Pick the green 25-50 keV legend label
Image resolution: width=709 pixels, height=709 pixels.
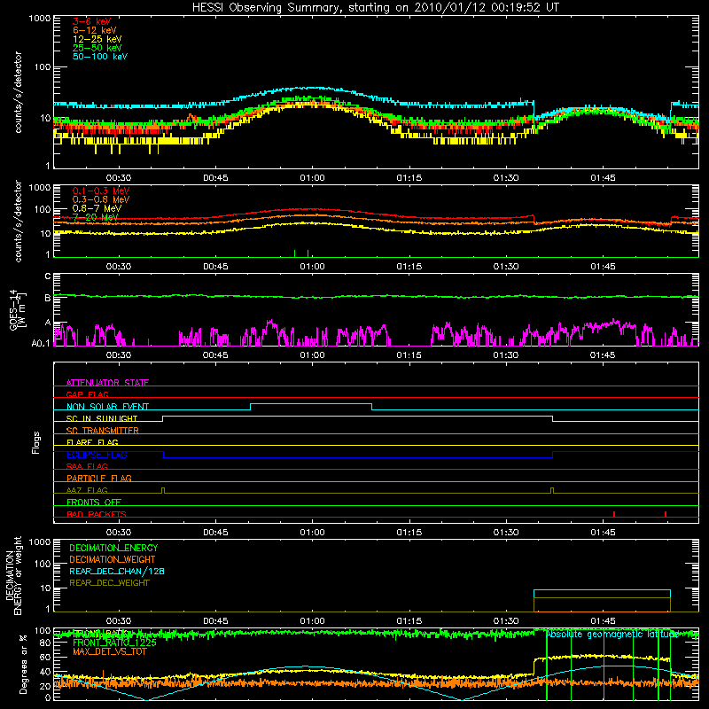(97, 48)
